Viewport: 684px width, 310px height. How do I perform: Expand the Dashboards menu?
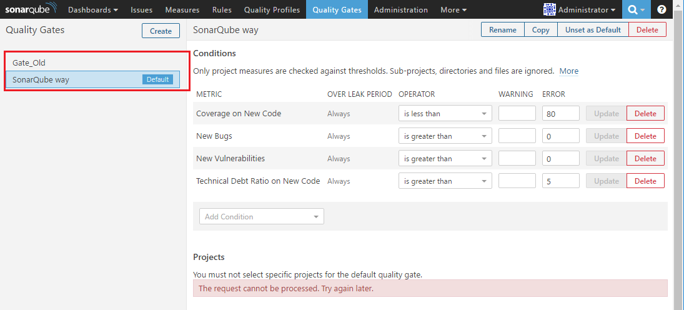point(93,9)
